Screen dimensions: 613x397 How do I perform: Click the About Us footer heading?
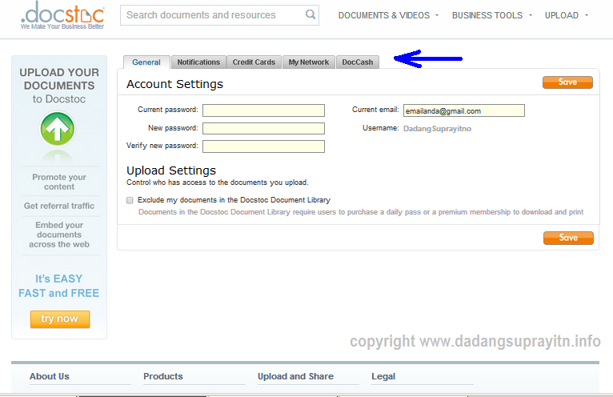(50, 376)
